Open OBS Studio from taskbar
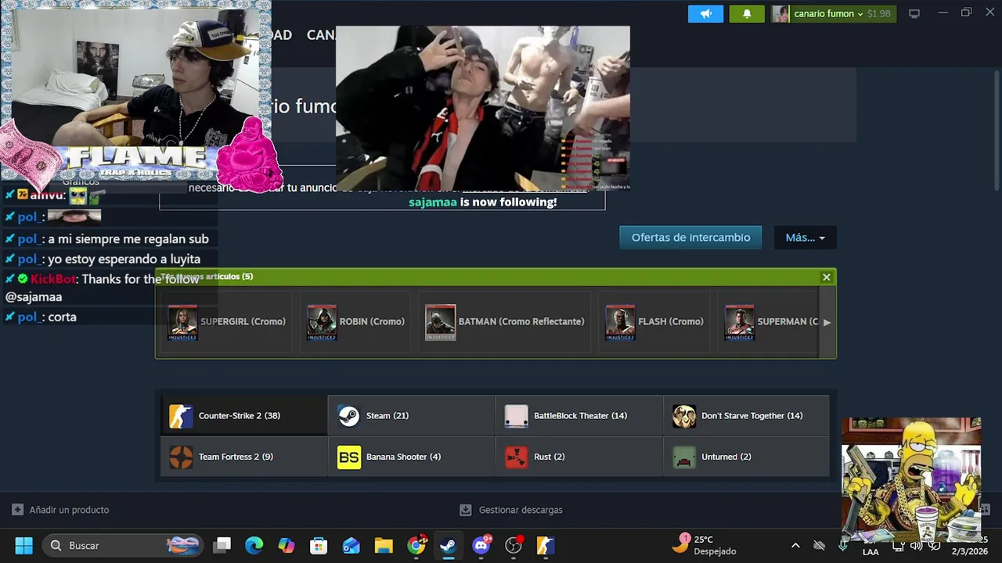 tap(514, 545)
